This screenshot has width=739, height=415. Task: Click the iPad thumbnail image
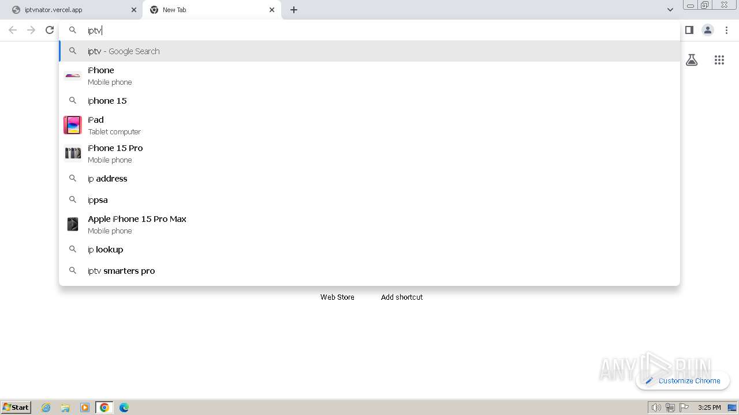point(73,125)
